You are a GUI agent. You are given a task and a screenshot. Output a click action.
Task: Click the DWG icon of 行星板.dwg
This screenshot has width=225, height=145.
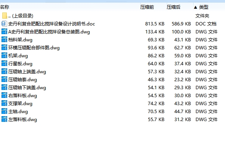coord(4,63)
